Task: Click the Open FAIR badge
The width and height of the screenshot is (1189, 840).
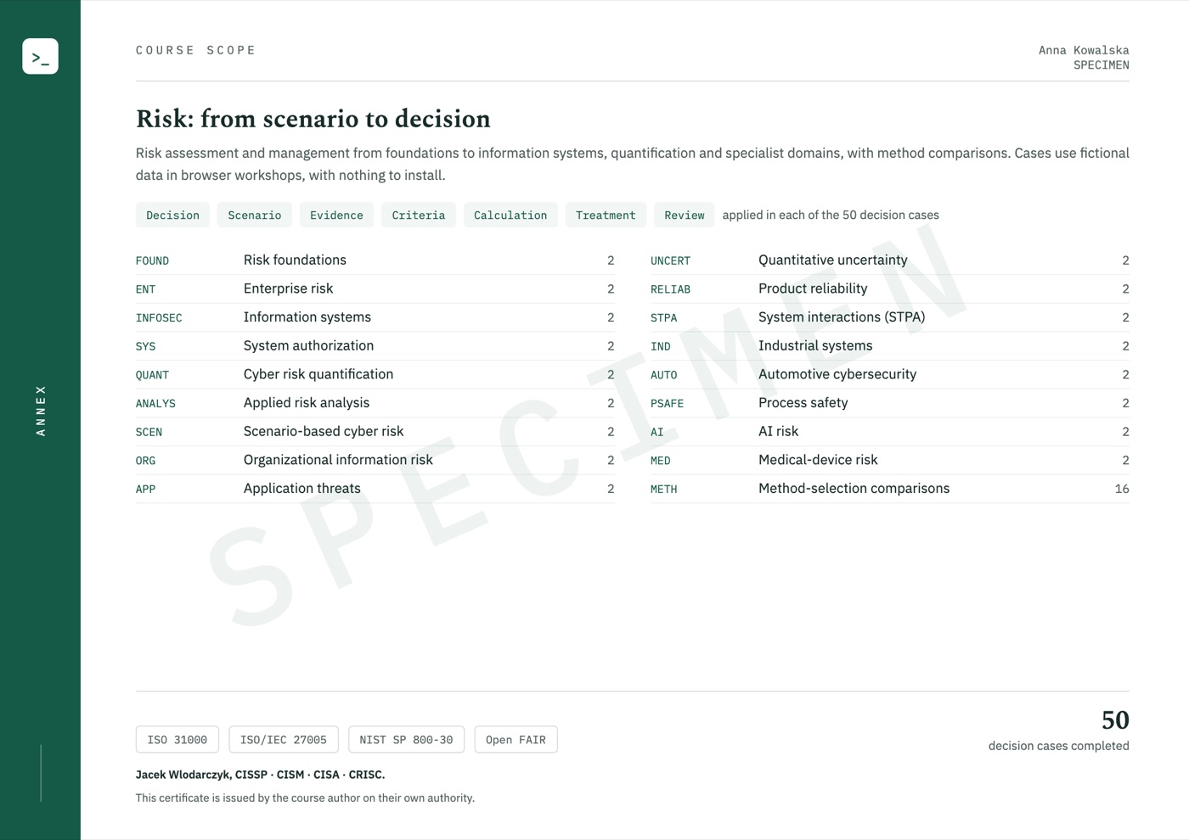Action: coord(516,740)
